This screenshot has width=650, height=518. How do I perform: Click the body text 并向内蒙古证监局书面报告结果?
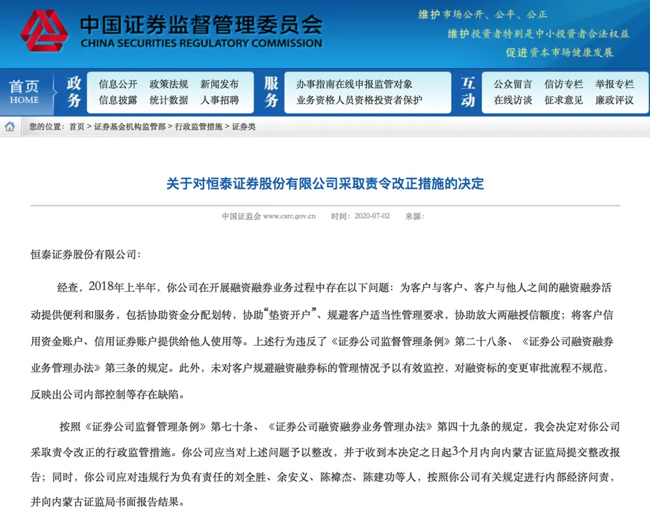(x=105, y=502)
